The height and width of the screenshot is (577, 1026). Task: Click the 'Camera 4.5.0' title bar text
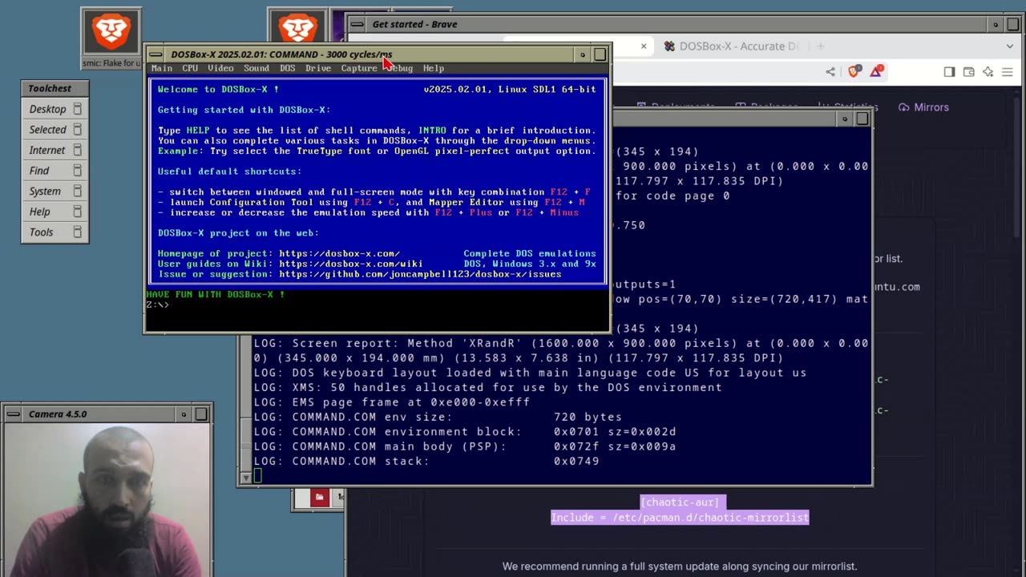(x=58, y=414)
